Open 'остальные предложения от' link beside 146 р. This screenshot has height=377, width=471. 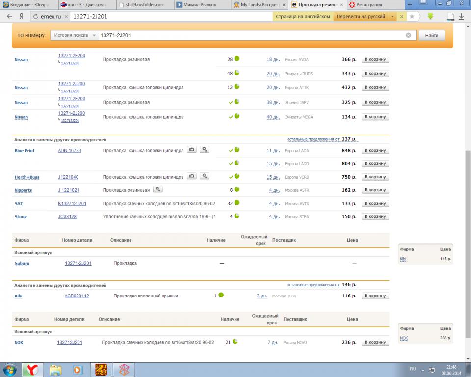pos(313,285)
